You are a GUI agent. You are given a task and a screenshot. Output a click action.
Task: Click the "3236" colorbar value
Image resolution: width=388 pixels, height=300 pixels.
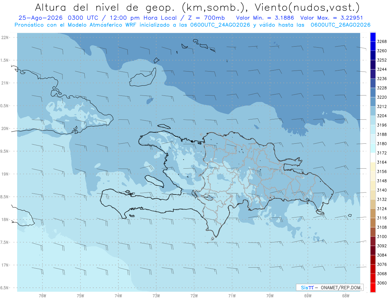tap(382, 79)
